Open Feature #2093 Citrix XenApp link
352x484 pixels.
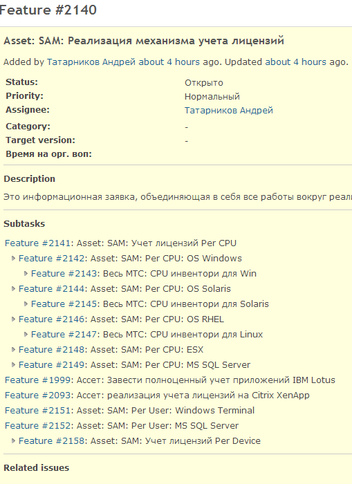38,395
